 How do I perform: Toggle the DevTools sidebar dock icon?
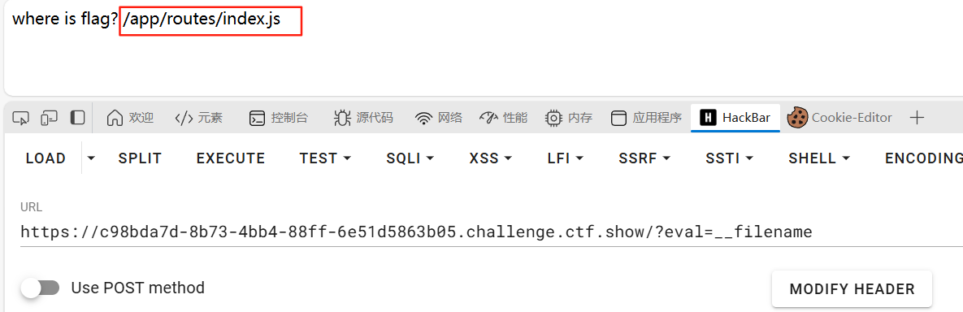[x=77, y=118]
